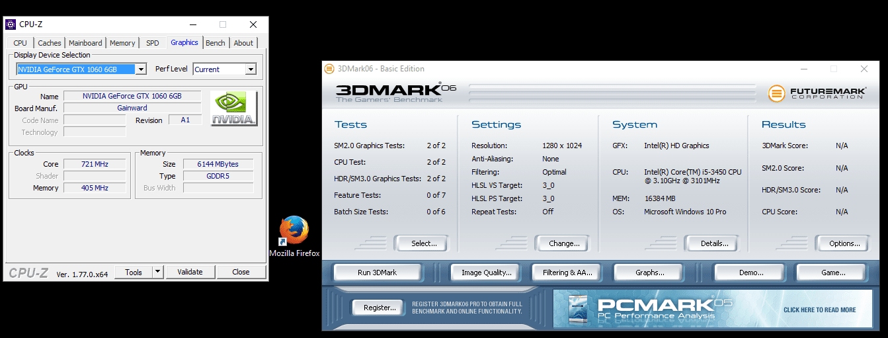Start the benchmark with Run 3DMark
Screen dimensions: 888x338
pos(378,272)
